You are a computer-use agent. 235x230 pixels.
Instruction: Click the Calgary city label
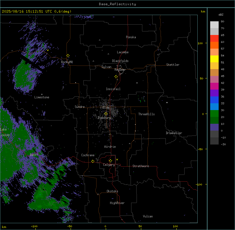[x=109, y=165]
